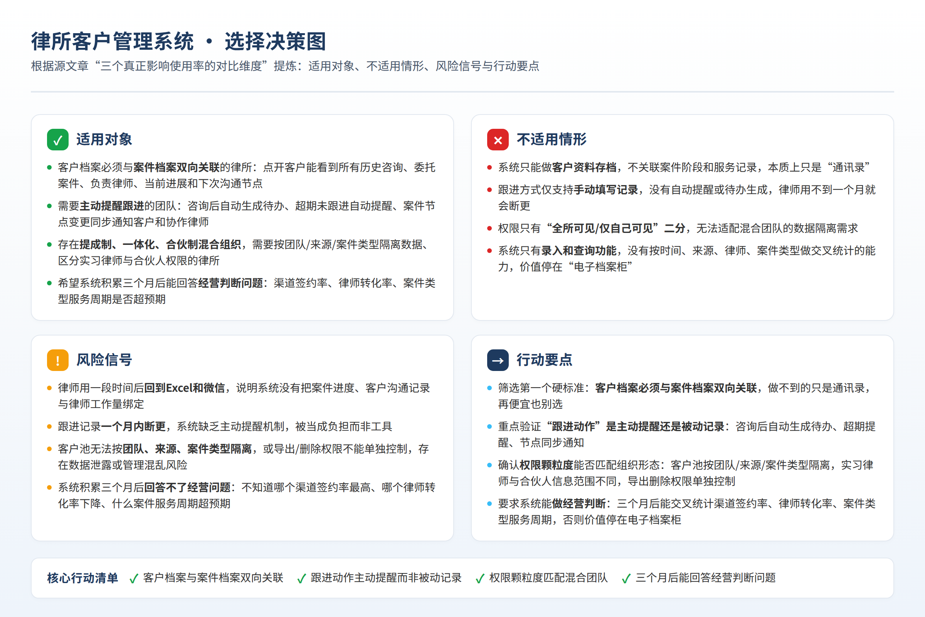Click the red X icon beside 不适用情形

tap(498, 140)
